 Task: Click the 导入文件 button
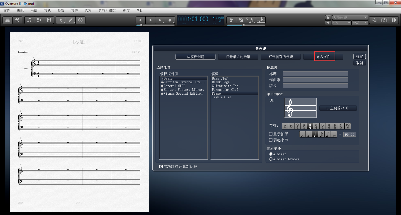[x=323, y=57]
